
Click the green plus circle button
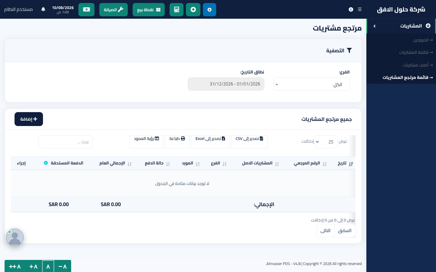point(193,10)
